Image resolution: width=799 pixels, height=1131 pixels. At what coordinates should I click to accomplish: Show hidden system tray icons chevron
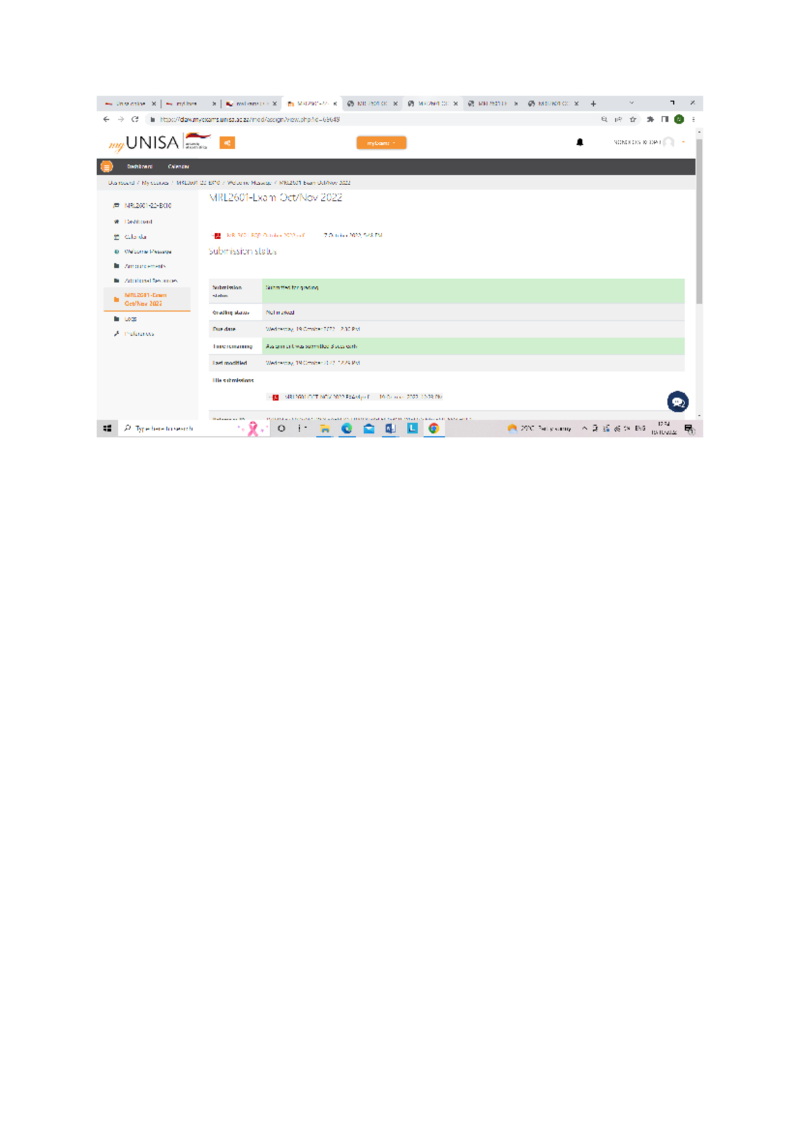(x=585, y=429)
